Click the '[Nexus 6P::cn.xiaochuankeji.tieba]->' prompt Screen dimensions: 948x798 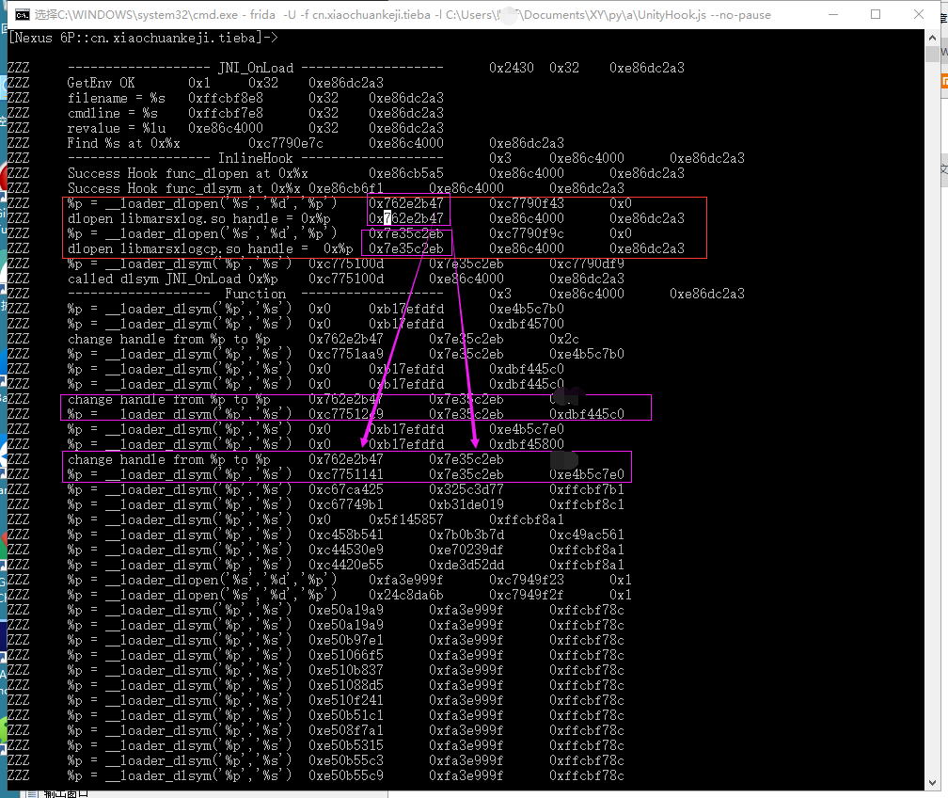click(143, 39)
